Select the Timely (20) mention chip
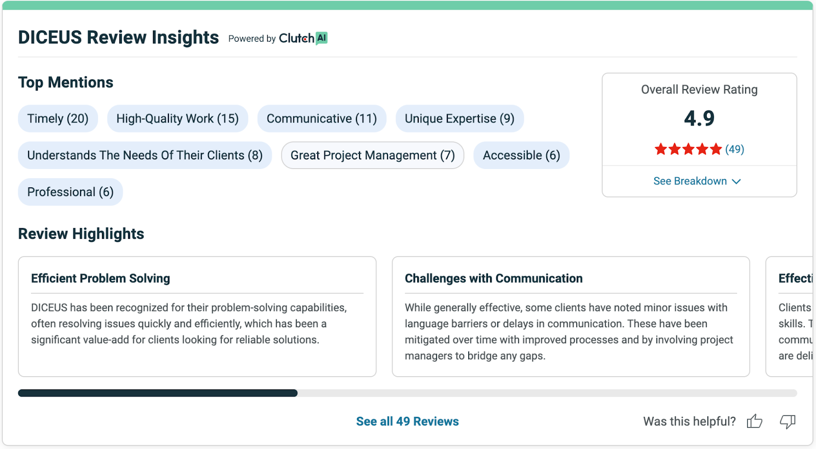816x449 pixels. 58,119
